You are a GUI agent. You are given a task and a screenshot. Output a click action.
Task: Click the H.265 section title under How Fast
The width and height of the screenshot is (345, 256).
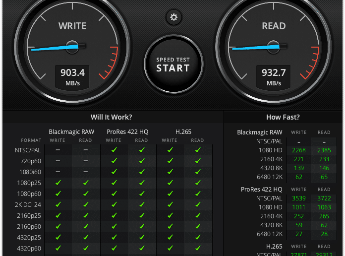click(274, 246)
